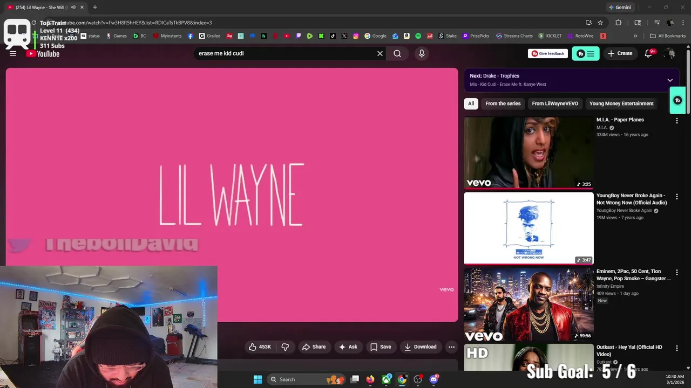Image resolution: width=691 pixels, height=388 pixels.
Task: Open All Bookmarks folder
Action: 668,36
